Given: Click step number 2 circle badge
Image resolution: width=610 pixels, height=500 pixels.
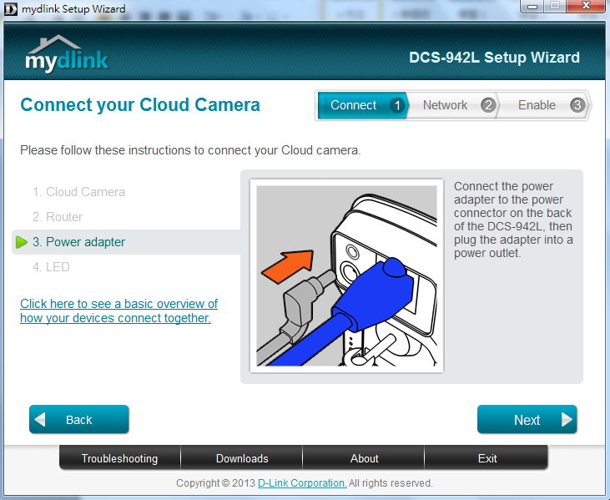Looking at the screenshot, I should point(487,105).
